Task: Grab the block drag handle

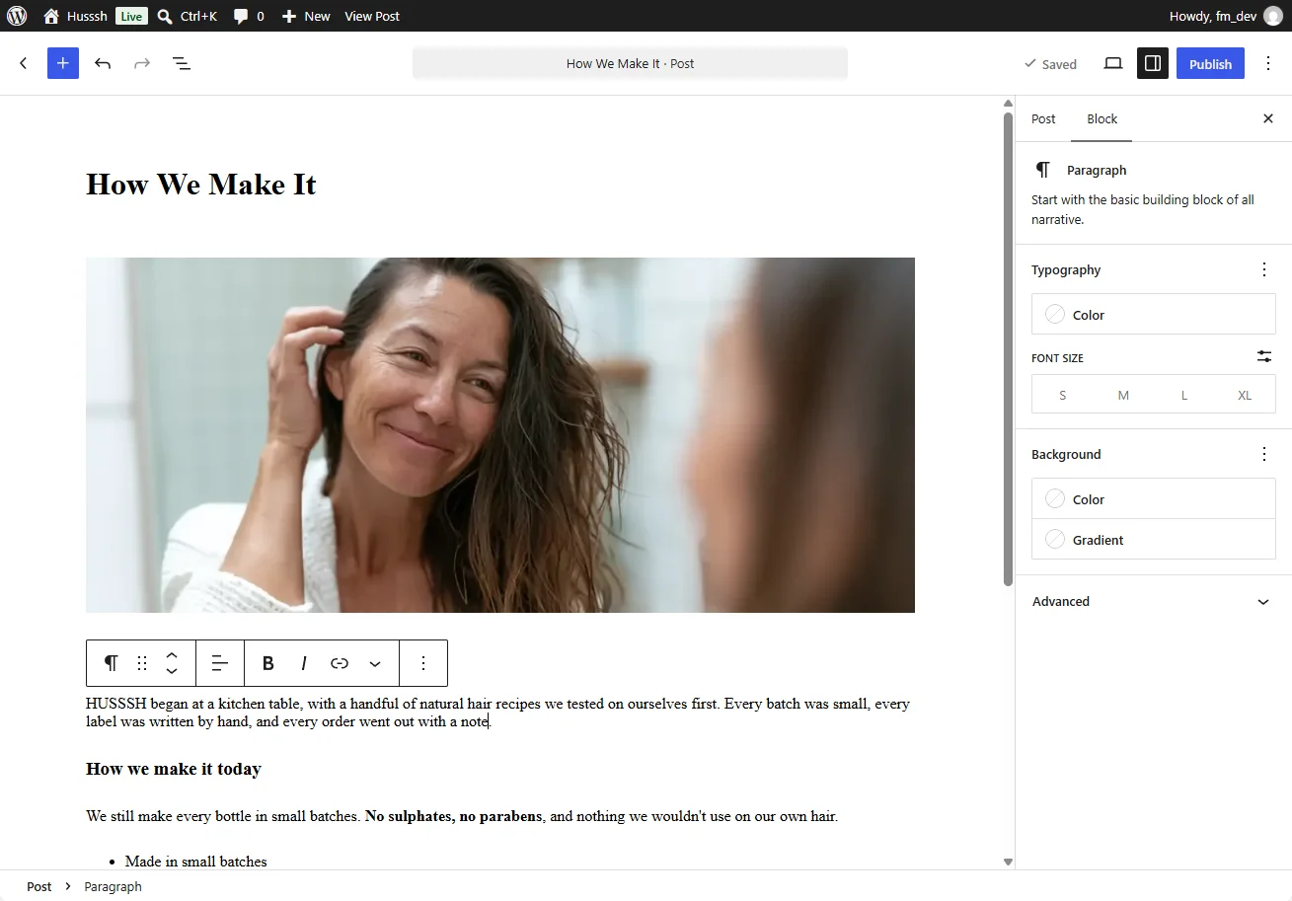Action: tap(142, 663)
